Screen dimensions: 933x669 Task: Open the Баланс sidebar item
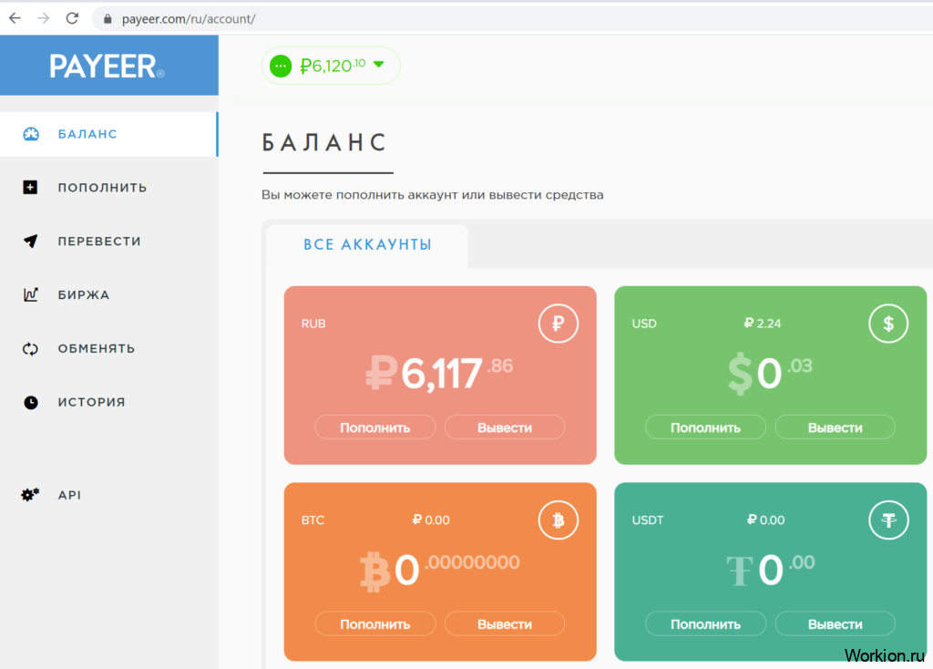click(87, 134)
